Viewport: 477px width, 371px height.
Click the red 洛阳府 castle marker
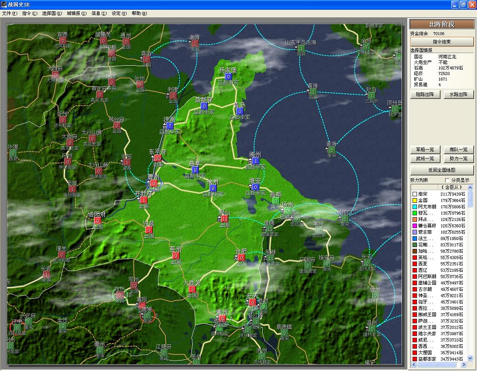pyautogui.click(x=97, y=221)
